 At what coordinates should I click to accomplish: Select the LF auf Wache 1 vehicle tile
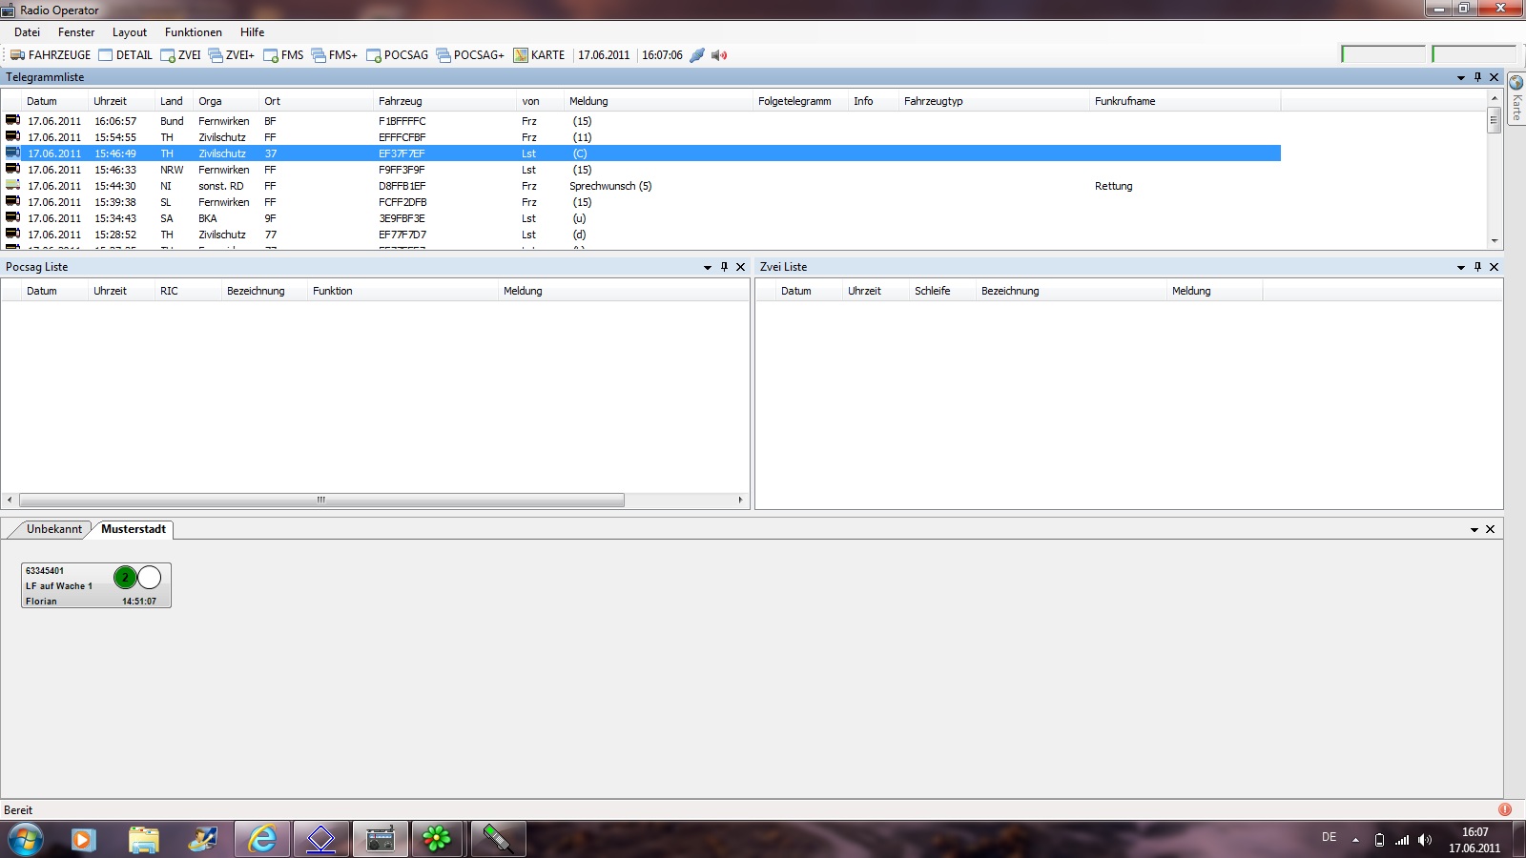[95, 585]
